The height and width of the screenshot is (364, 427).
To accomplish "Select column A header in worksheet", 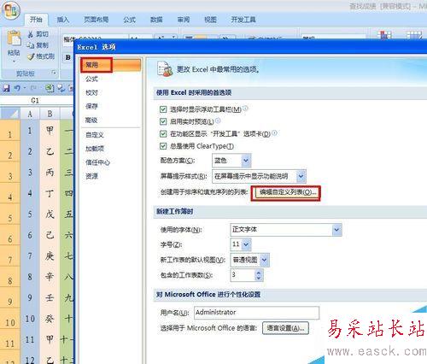I will (30, 114).
